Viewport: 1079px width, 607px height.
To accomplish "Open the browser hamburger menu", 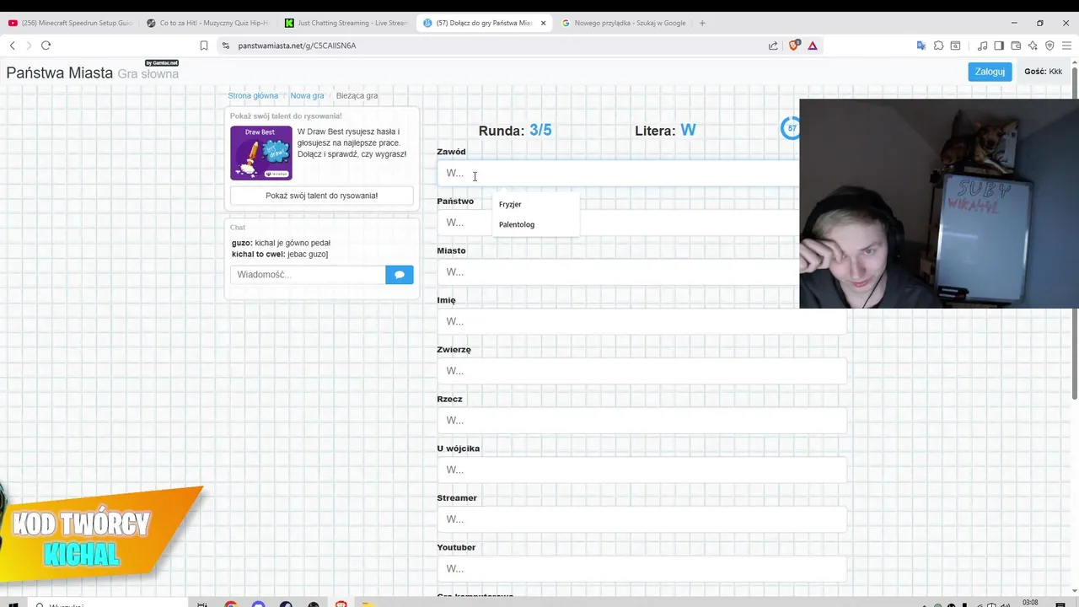I will click(x=1067, y=46).
